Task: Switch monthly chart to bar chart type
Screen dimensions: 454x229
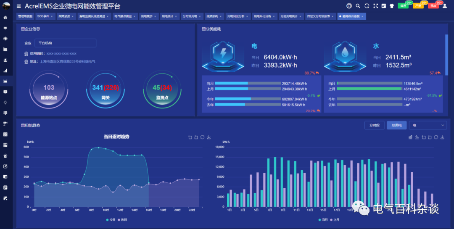Action: (410, 137)
